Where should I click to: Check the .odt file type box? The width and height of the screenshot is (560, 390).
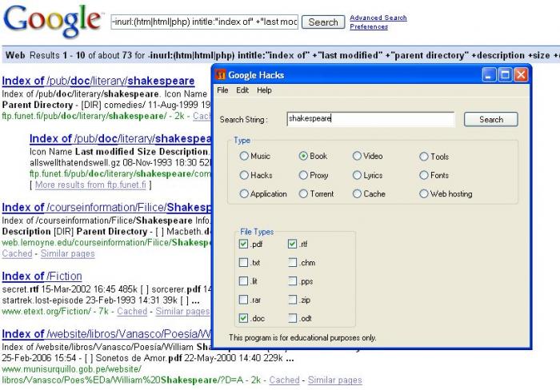pos(292,318)
